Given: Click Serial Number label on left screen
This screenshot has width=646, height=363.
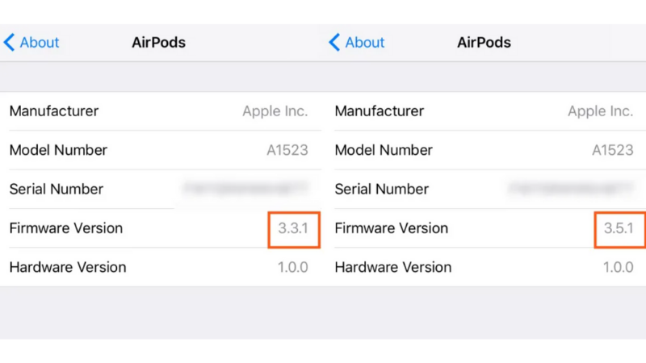Looking at the screenshot, I should point(56,190).
